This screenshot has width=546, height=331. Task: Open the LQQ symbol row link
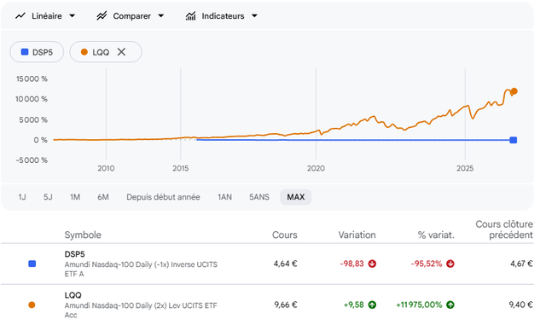pyautogui.click(x=73, y=295)
